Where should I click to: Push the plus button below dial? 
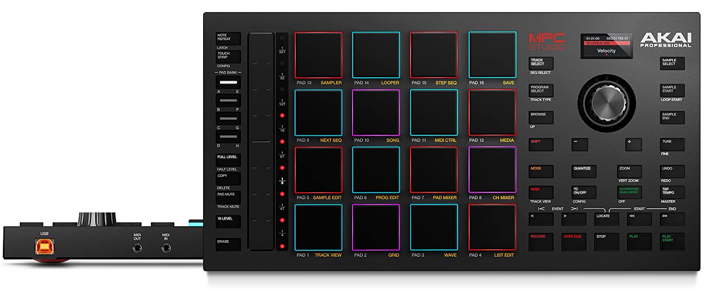(x=634, y=145)
